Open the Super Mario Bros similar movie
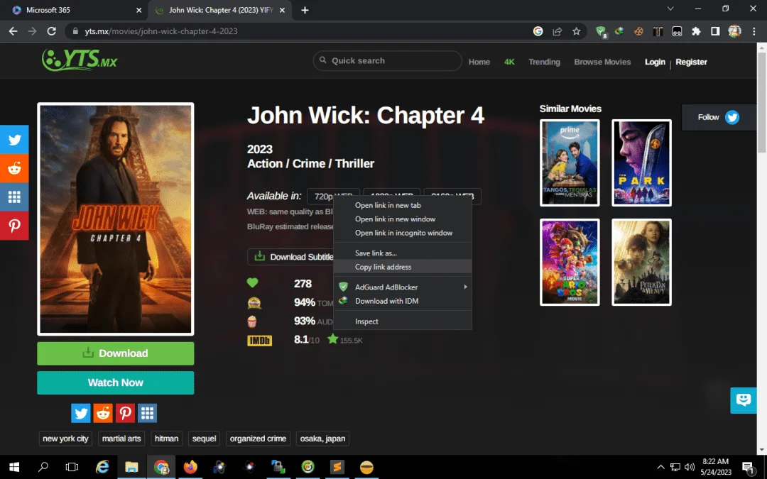 click(570, 262)
